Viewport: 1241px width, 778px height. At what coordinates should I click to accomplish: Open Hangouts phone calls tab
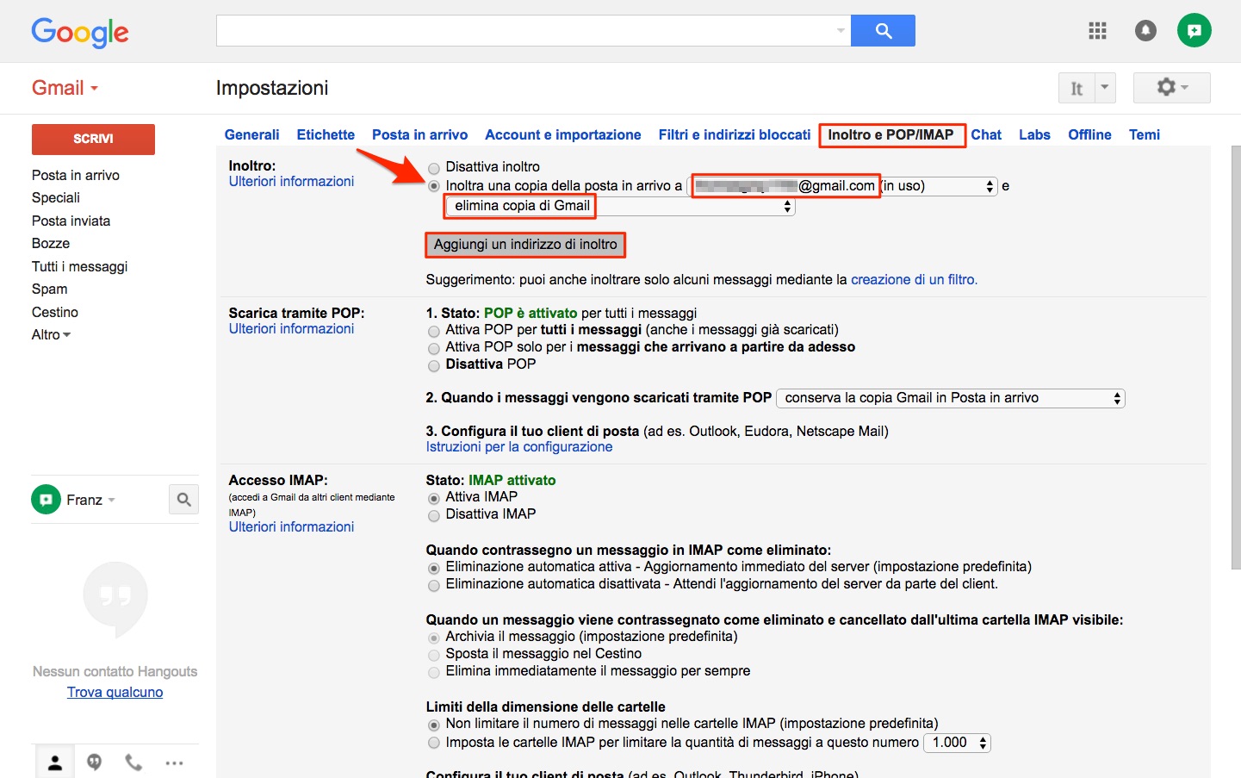(x=133, y=762)
